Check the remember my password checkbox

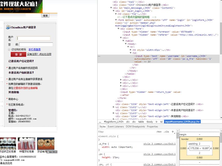pos(9,49)
